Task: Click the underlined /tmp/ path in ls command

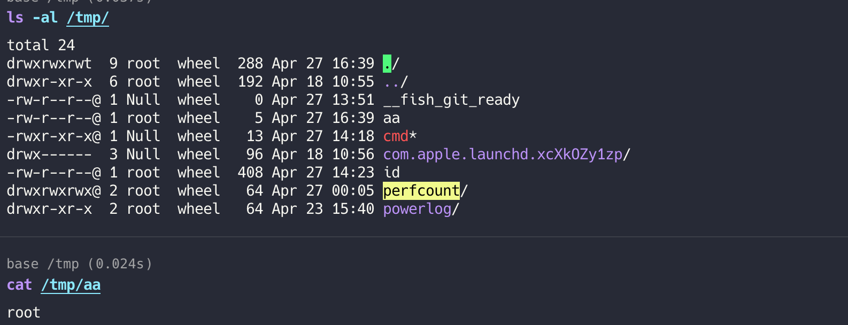Action: [88, 18]
